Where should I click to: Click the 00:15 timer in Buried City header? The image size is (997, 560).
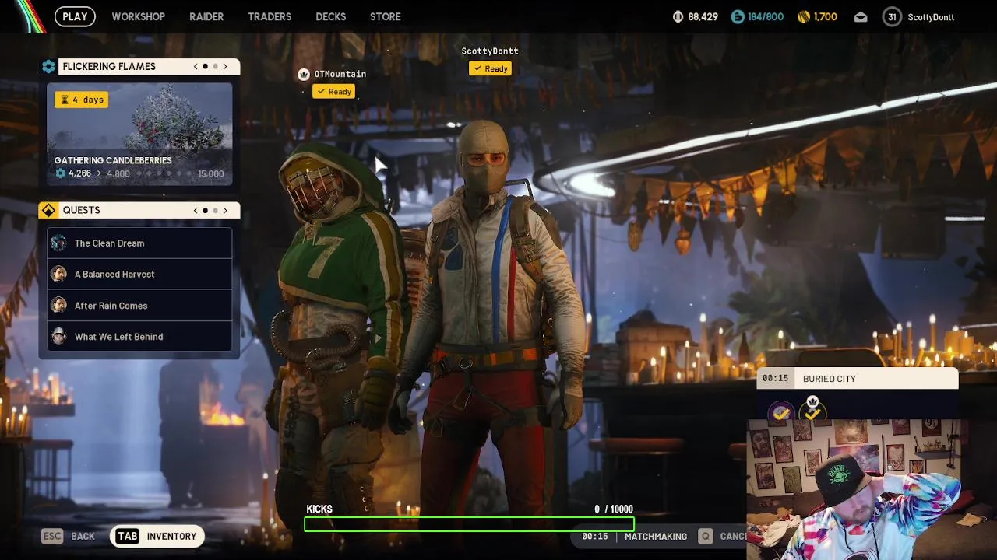click(776, 379)
